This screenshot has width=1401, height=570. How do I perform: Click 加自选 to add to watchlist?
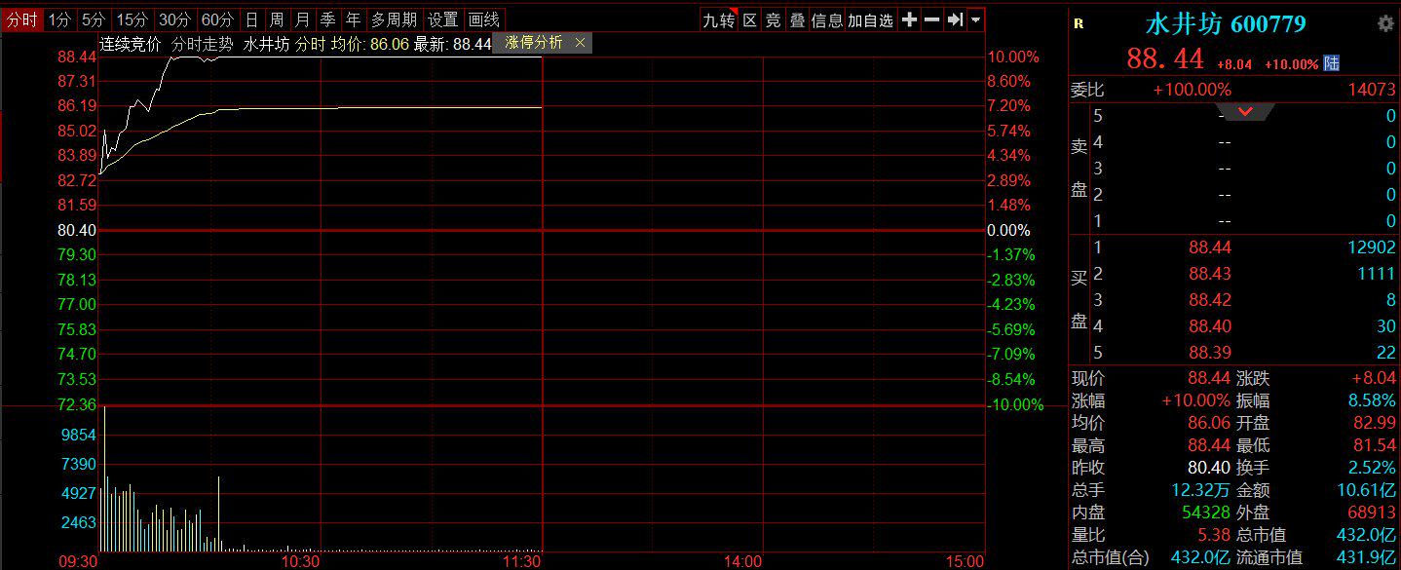click(x=870, y=19)
